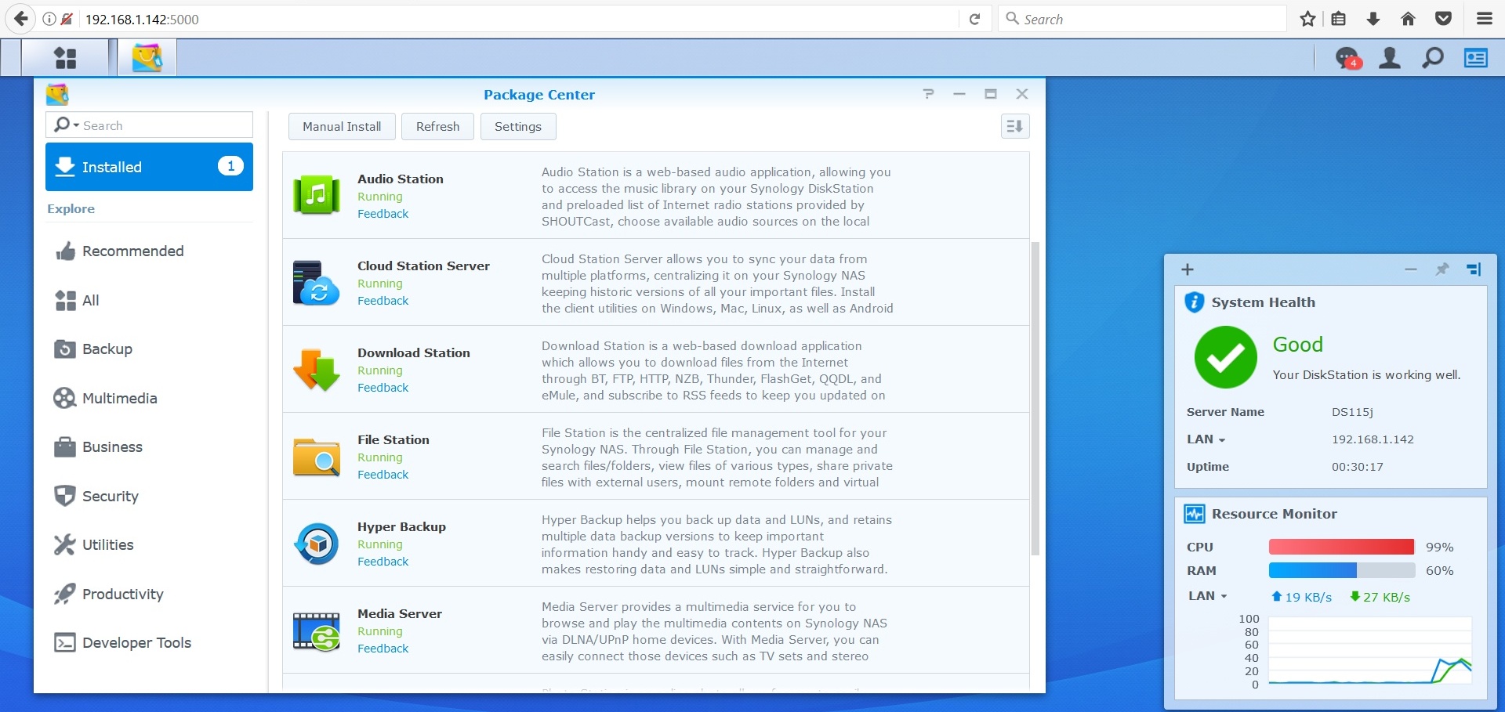Viewport: 1505px width, 712px height.
Task: Bookmark this page with star icon
Action: pos(1307,19)
